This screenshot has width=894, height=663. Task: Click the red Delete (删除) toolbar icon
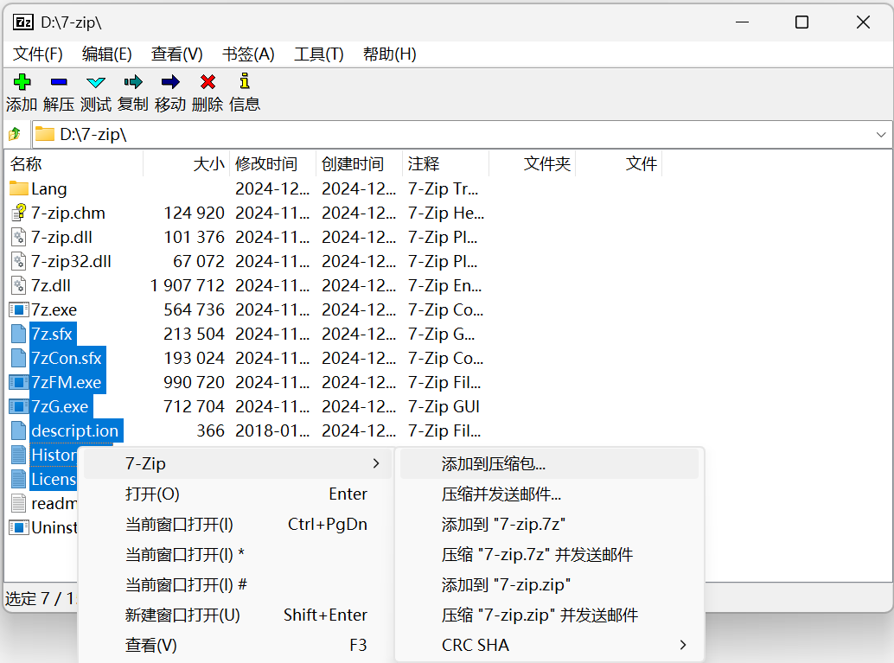(208, 82)
